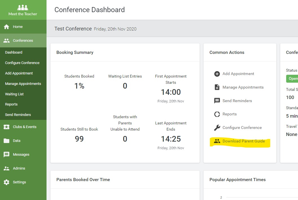Click the Clubs & Events star icon
Screen dimensions: 298x200
click(x=6, y=127)
